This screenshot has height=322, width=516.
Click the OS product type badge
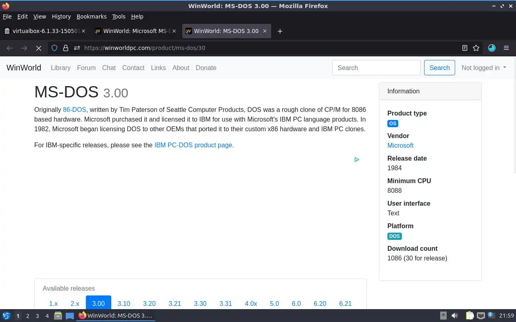click(x=393, y=124)
